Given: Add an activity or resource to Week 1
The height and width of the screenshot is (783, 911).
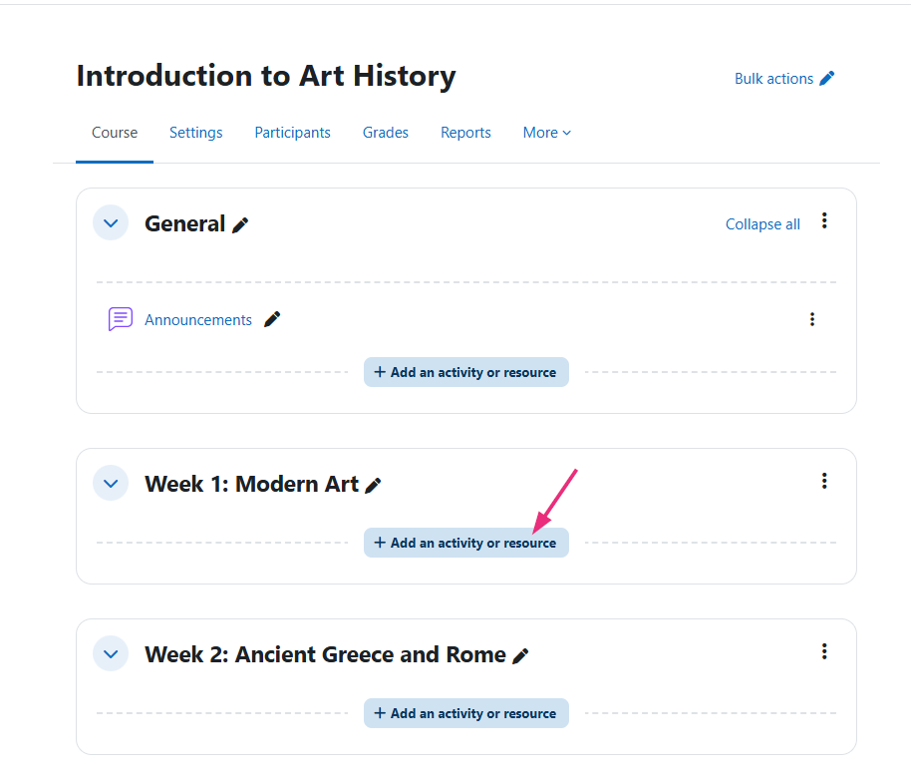Looking at the screenshot, I should [466, 543].
